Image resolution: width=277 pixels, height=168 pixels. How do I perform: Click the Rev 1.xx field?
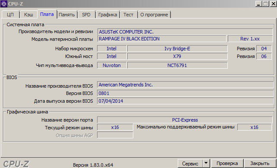(250, 39)
